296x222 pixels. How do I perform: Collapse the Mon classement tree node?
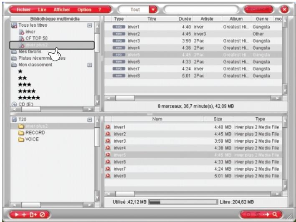[x=90, y=65]
